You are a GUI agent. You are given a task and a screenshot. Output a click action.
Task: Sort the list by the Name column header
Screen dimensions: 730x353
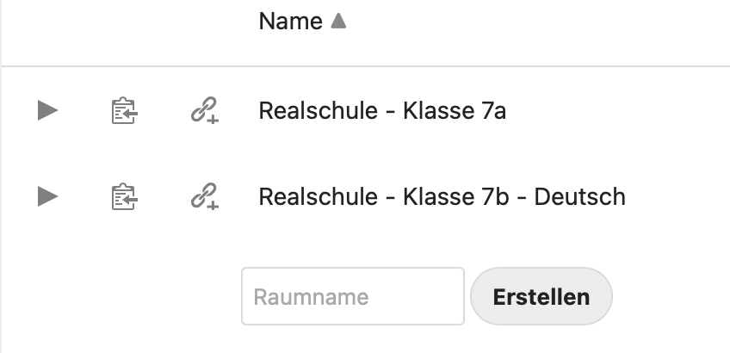coord(291,22)
